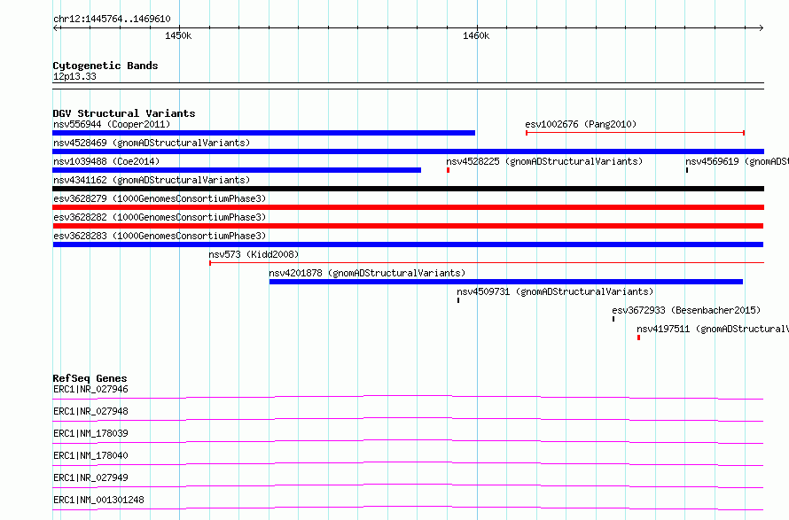789x520 pixels.
Task: Click the small red nsv4528225 marker
Action: coord(448,170)
